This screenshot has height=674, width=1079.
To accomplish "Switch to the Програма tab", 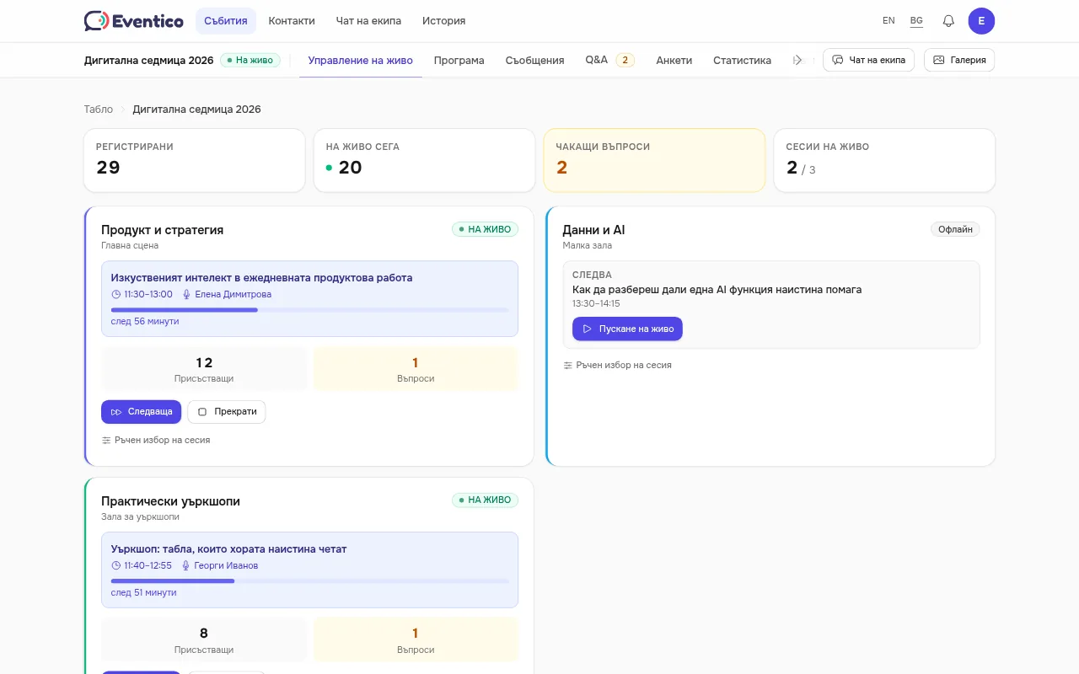I will (x=459, y=61).
